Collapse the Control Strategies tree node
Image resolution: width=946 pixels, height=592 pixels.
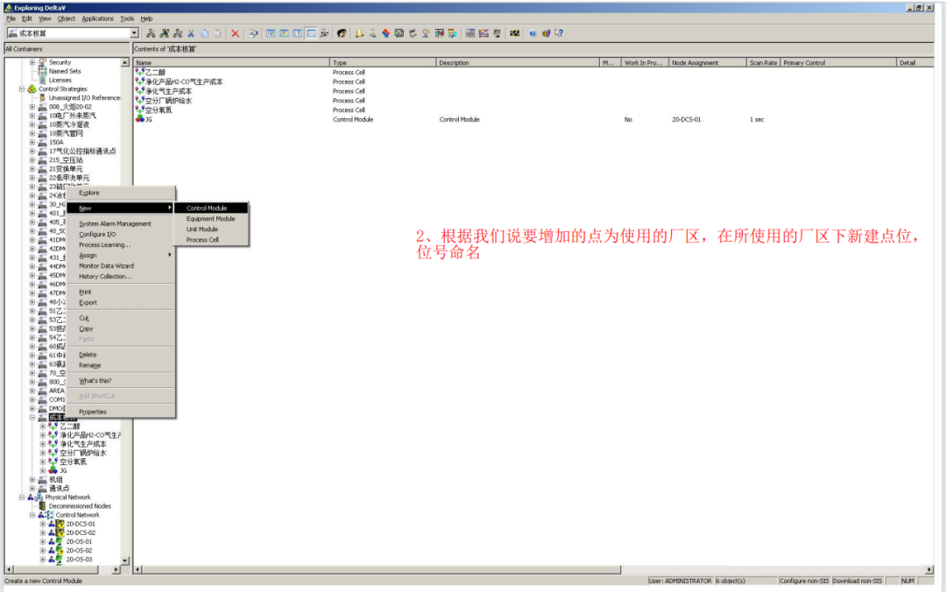click(x=22, y=89)
